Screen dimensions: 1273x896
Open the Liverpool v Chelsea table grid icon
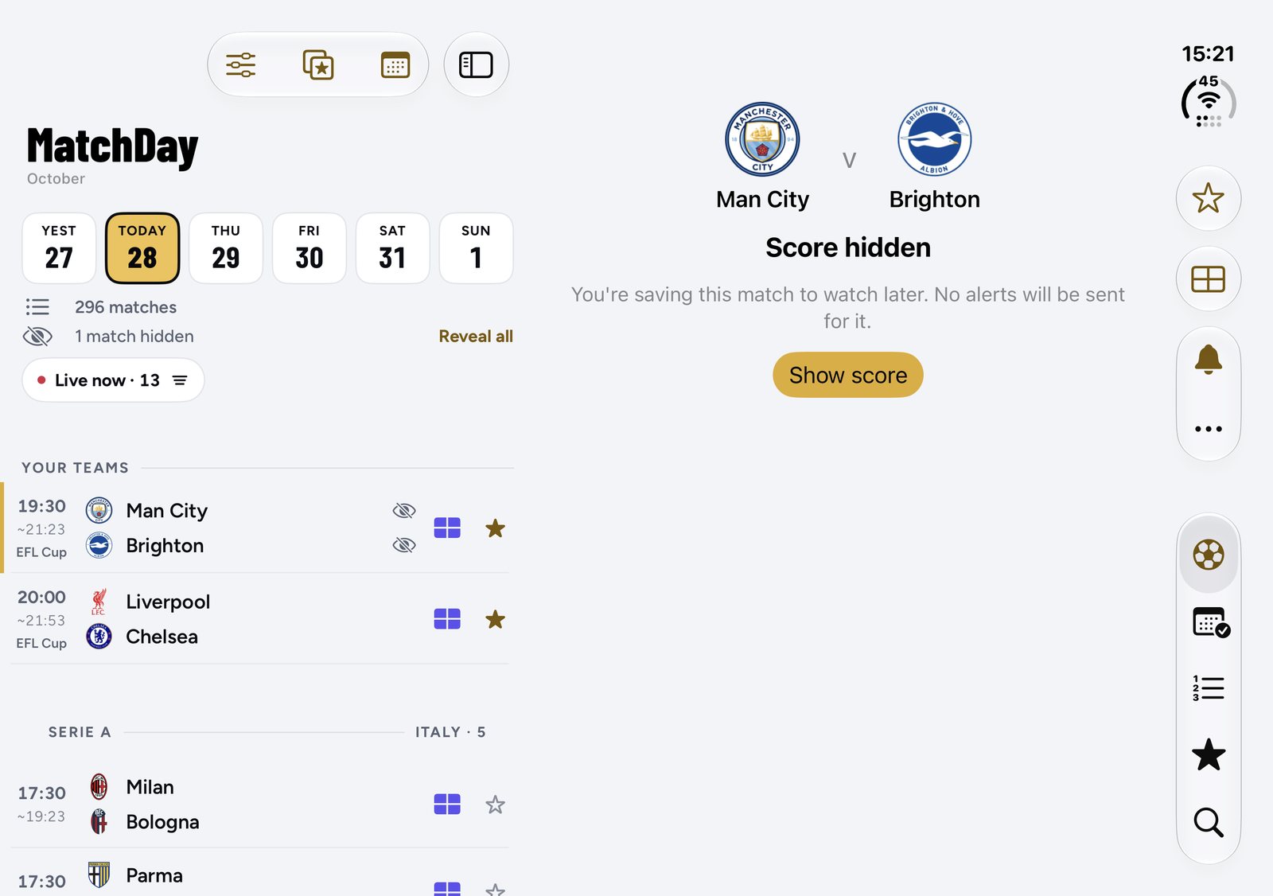pos(447,619)
